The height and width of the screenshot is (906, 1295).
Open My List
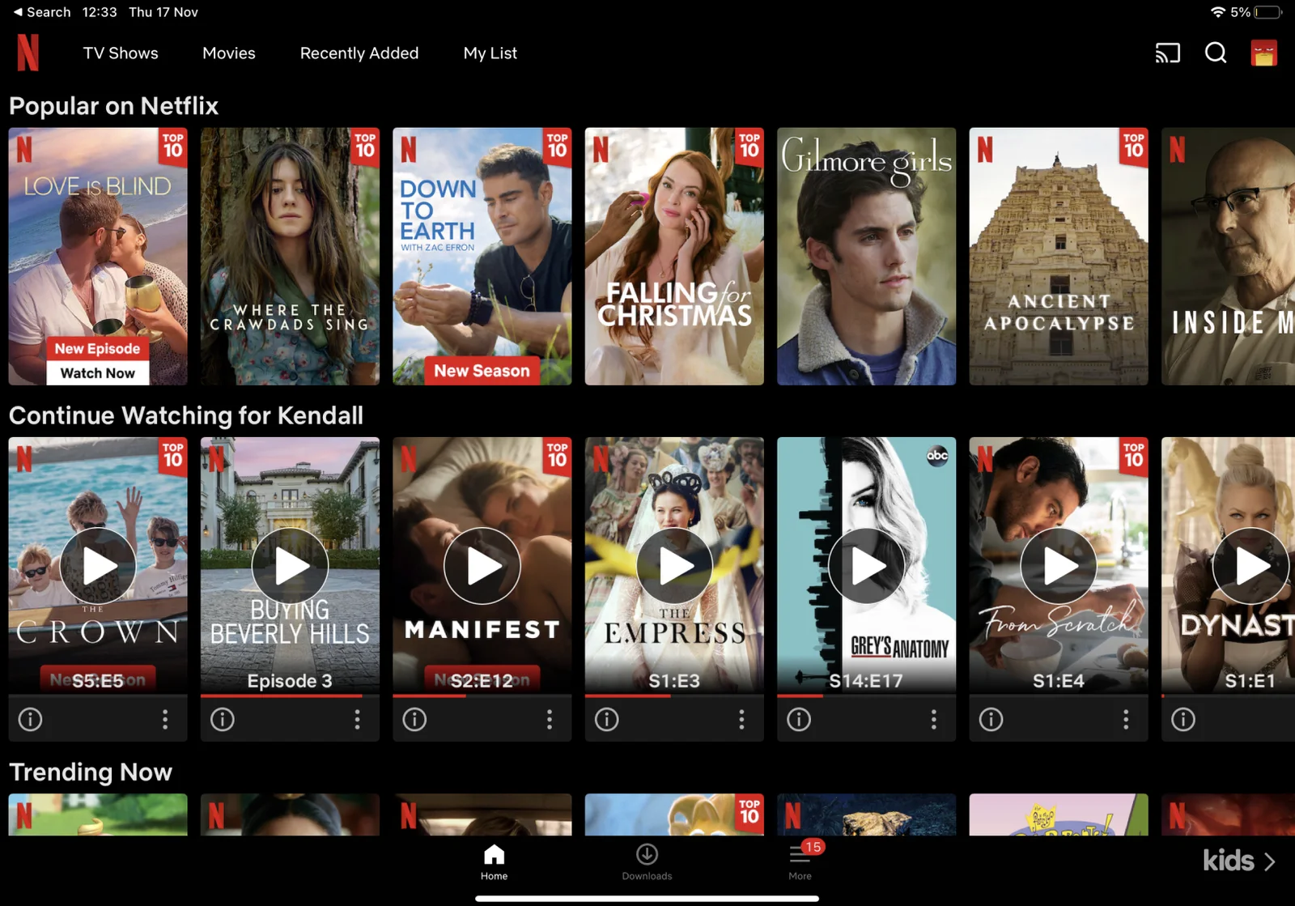pyautogui.click(x=490, y=53)
